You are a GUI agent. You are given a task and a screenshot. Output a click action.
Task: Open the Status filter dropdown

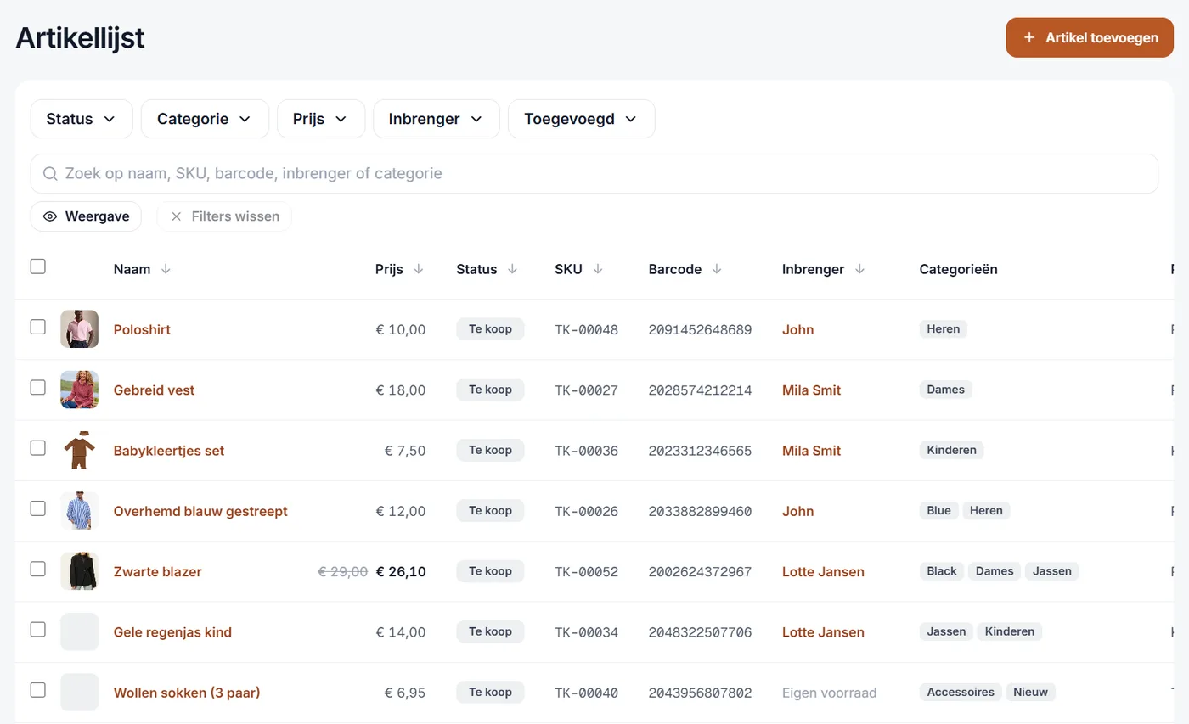click(82, 119)
